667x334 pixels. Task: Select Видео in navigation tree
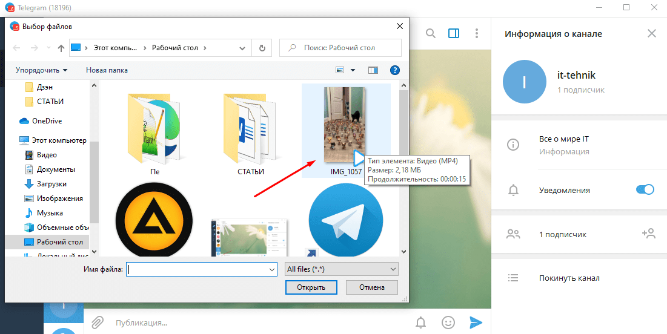[x=47, y=155]
